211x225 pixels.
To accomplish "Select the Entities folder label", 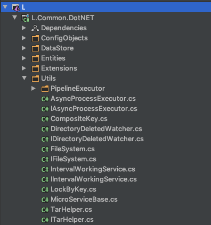I will tap(53, 58).
